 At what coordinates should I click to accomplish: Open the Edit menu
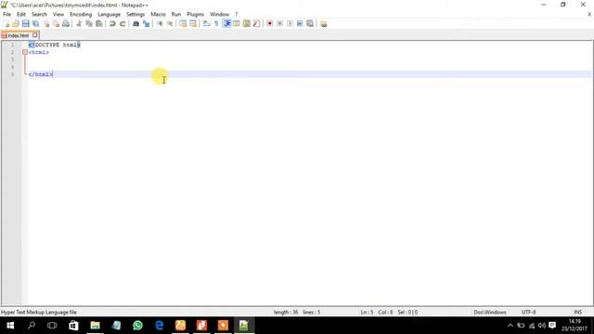coord(21,15)
